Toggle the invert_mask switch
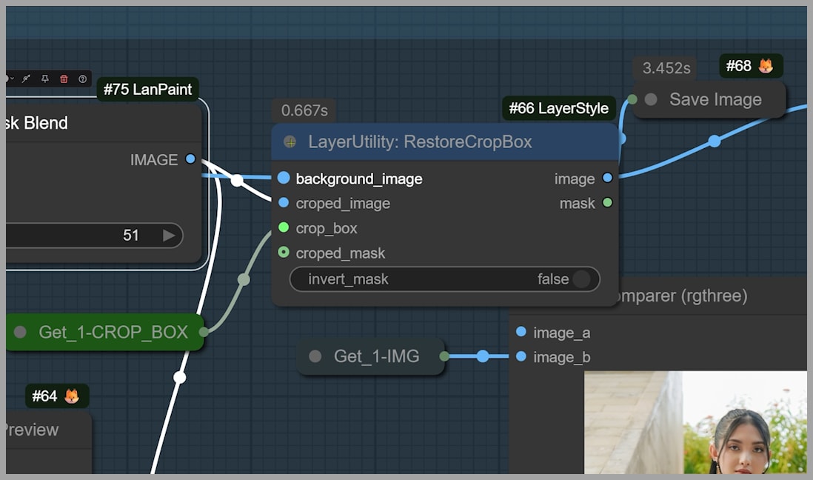This screenshot has height=480, width=813. point(581,279)
